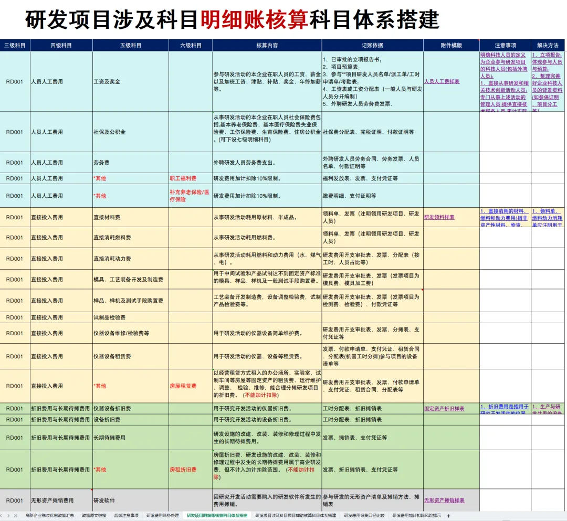This screenshot has width=567, height=521.
Task: Select the 发票、摊销表、支付凭证等 cell
Action: (372, 438)
